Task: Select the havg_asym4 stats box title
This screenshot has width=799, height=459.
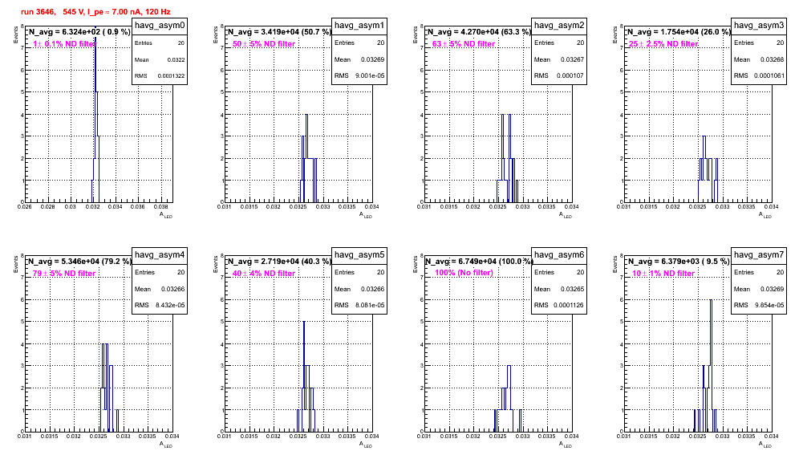Action: [160, 254]
